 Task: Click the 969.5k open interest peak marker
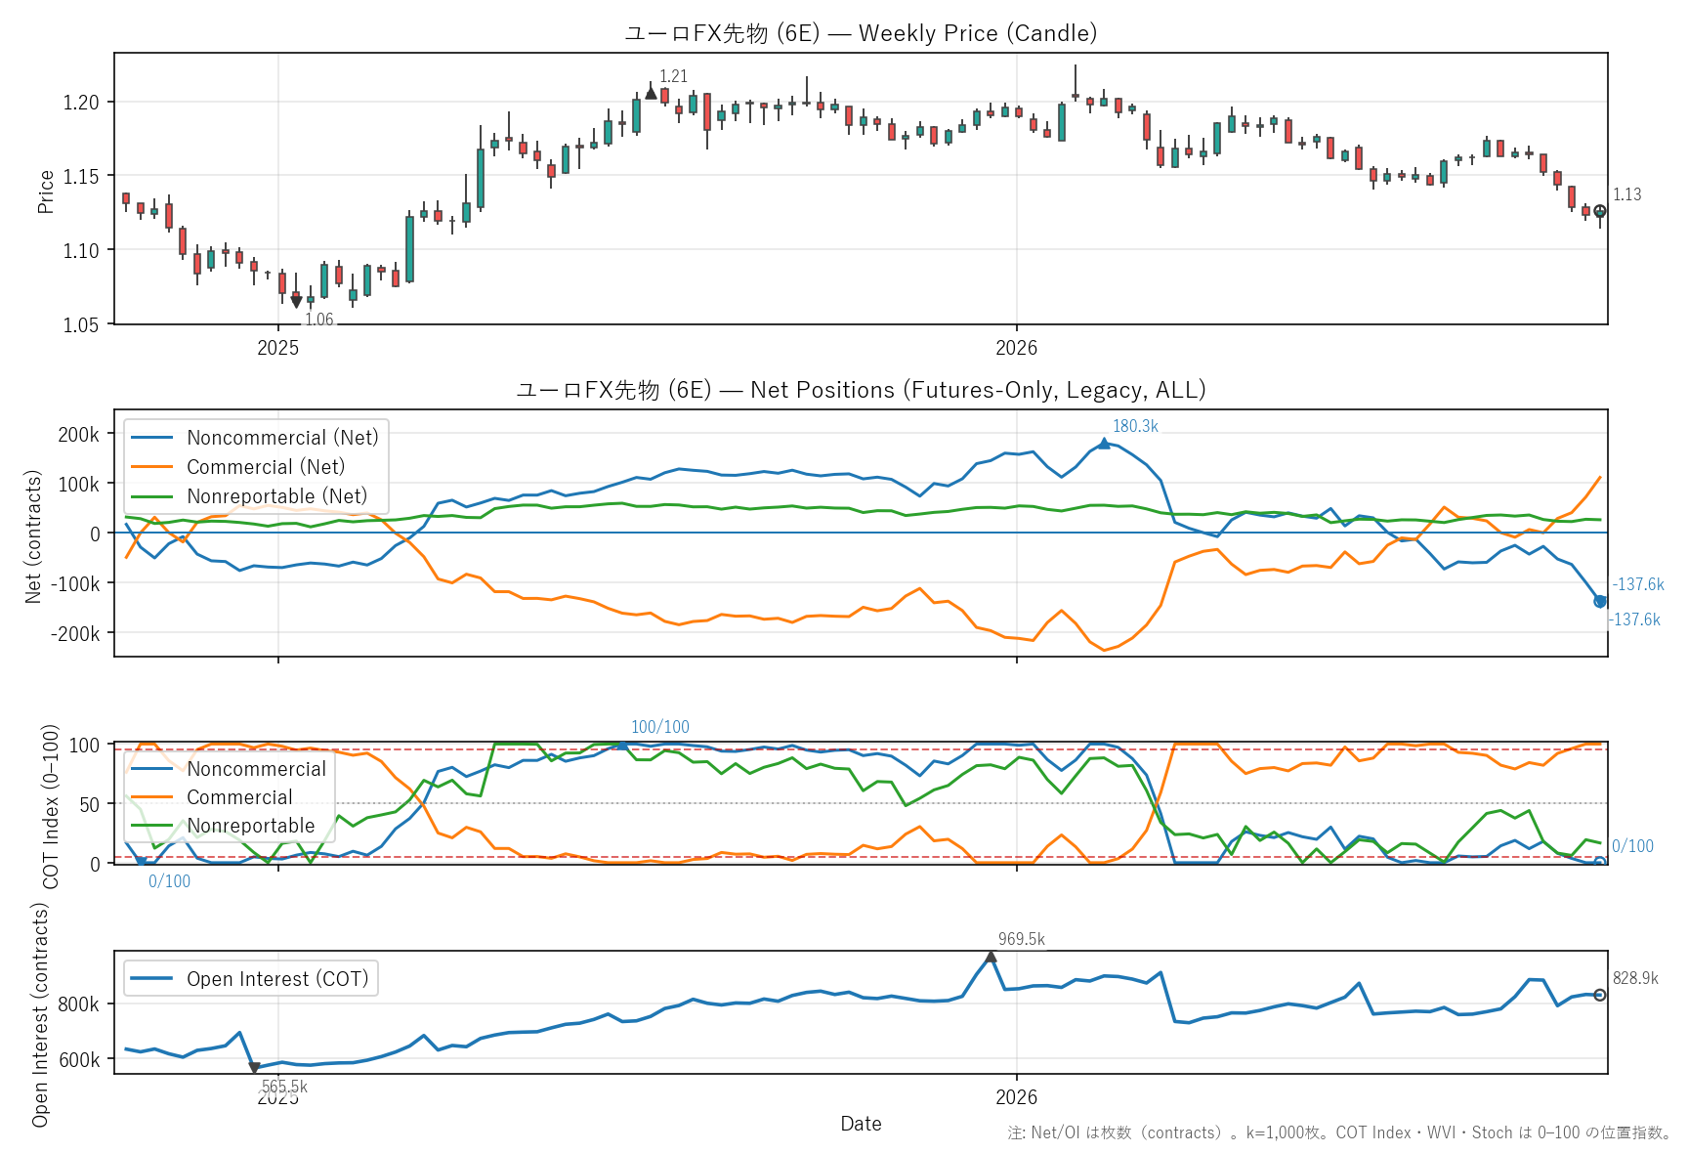(x=991, y=957)
